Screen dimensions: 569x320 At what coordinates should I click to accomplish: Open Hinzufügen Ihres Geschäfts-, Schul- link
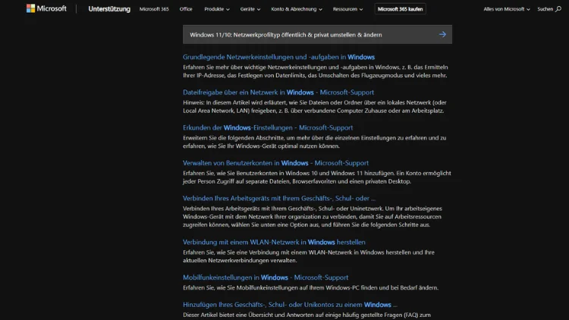tap(290, 305)
